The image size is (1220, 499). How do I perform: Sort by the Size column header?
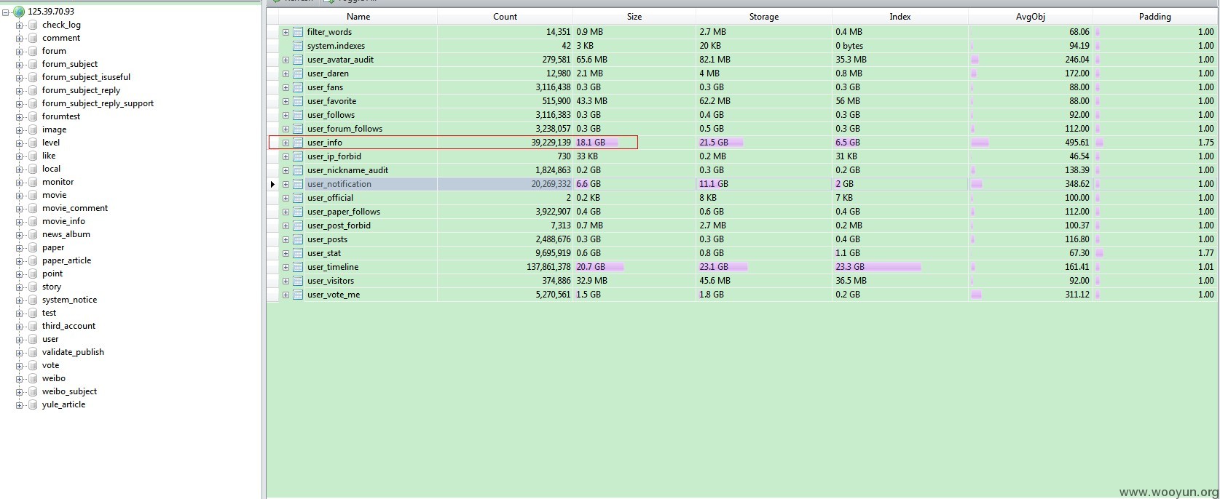click(x=634, y=17)
